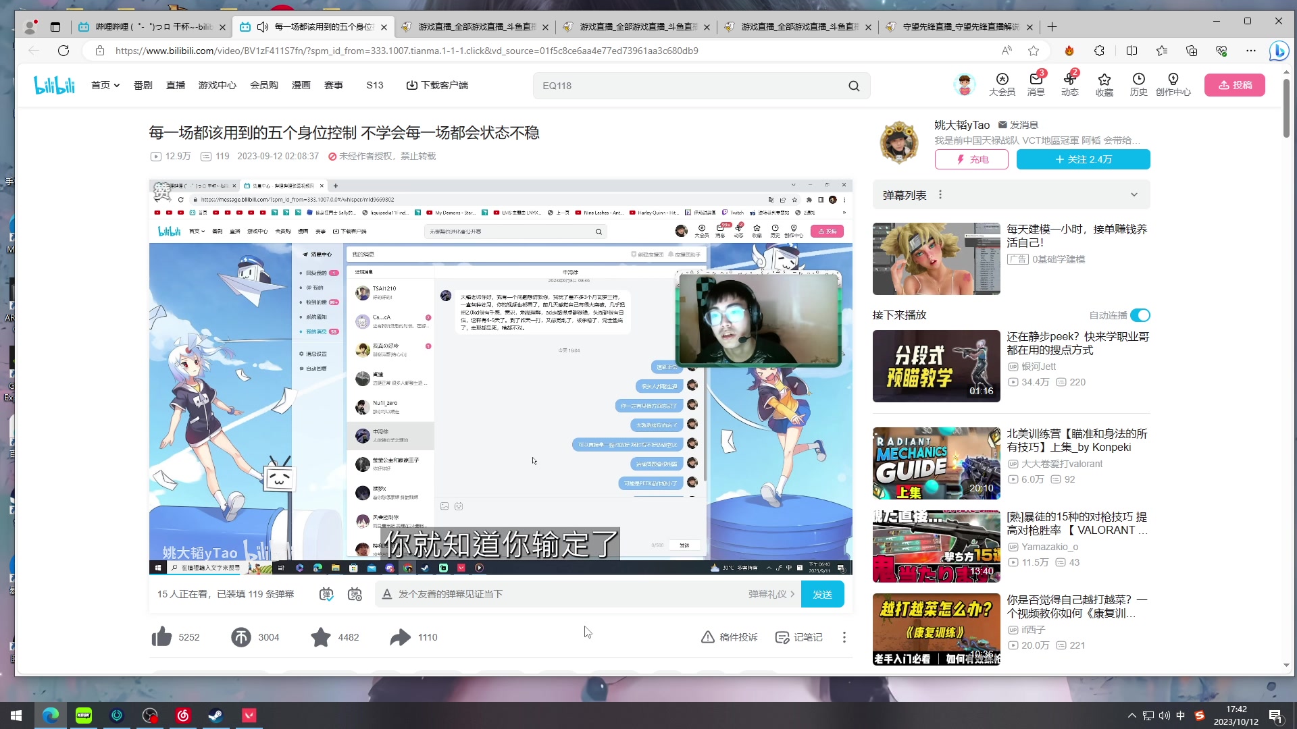Go to 漫画 in the navigation
The image size is (1297, 729).
(301, 85)
